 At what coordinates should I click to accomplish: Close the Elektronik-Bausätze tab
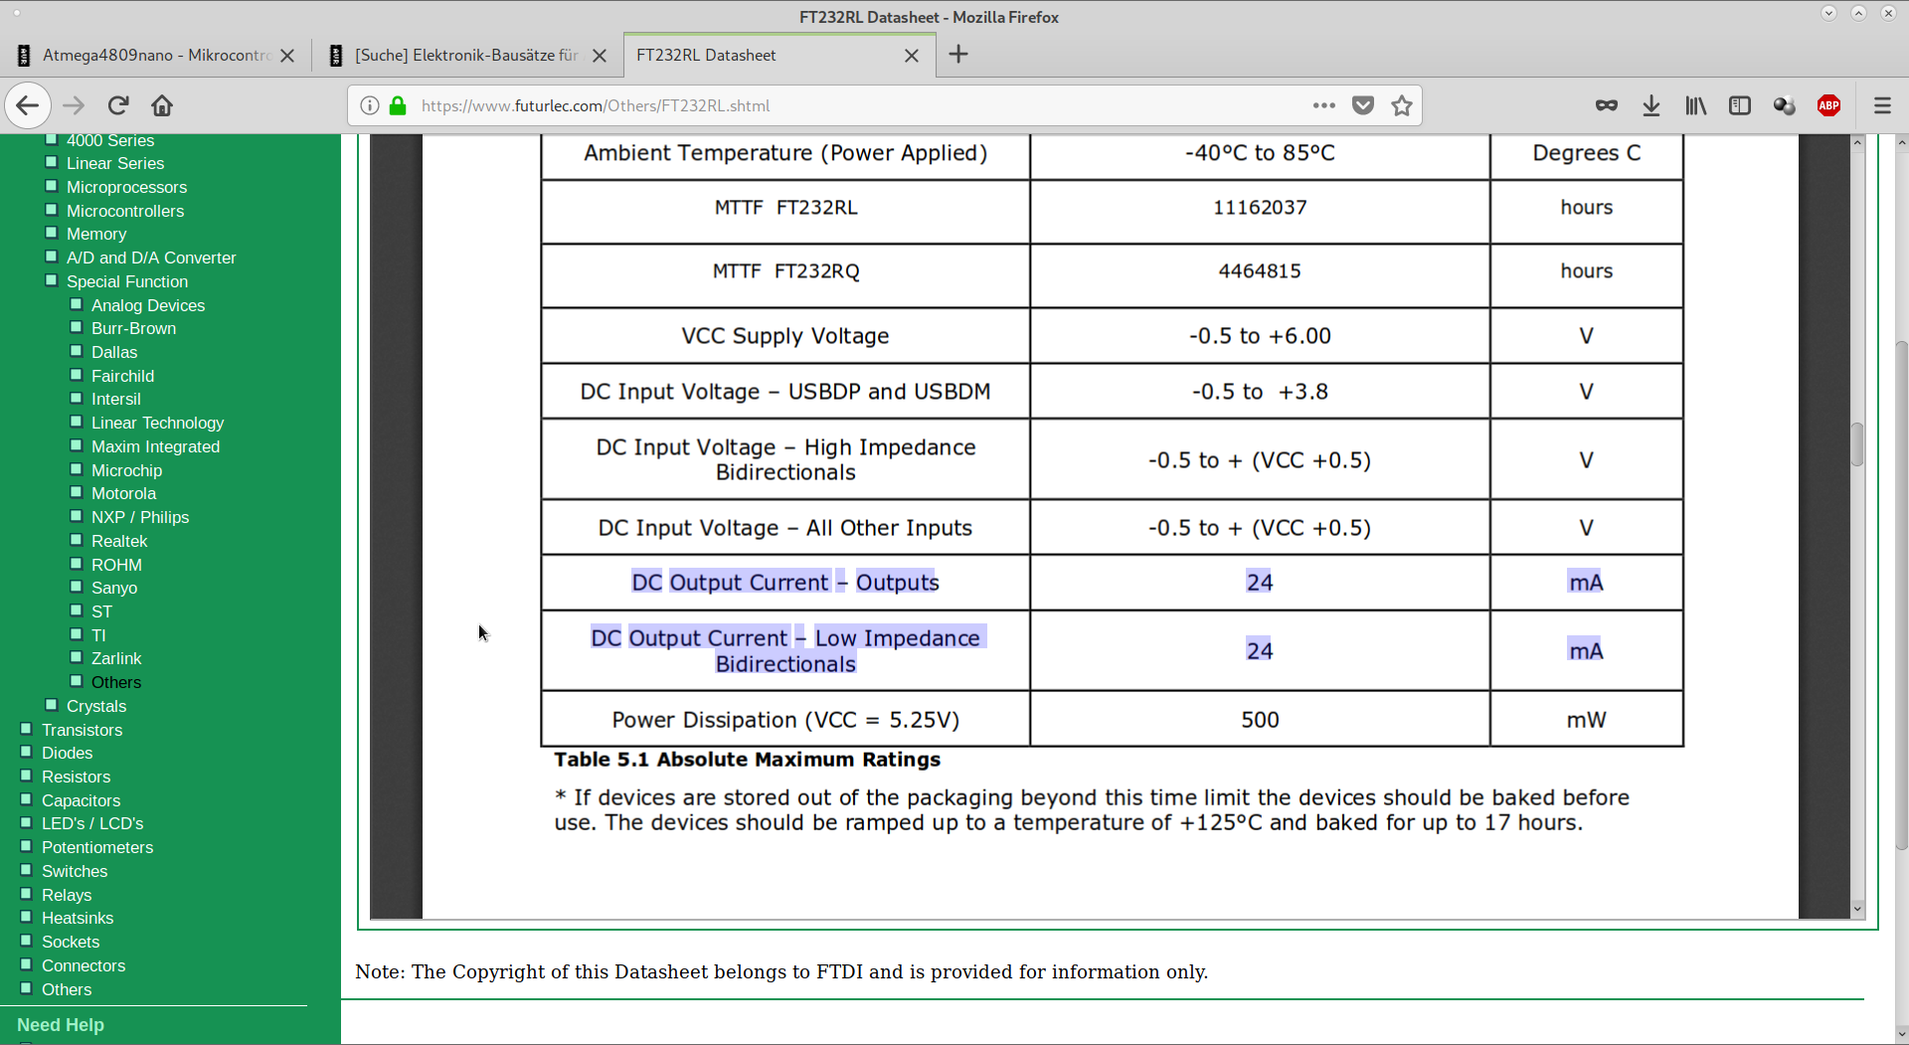[600, 56]
